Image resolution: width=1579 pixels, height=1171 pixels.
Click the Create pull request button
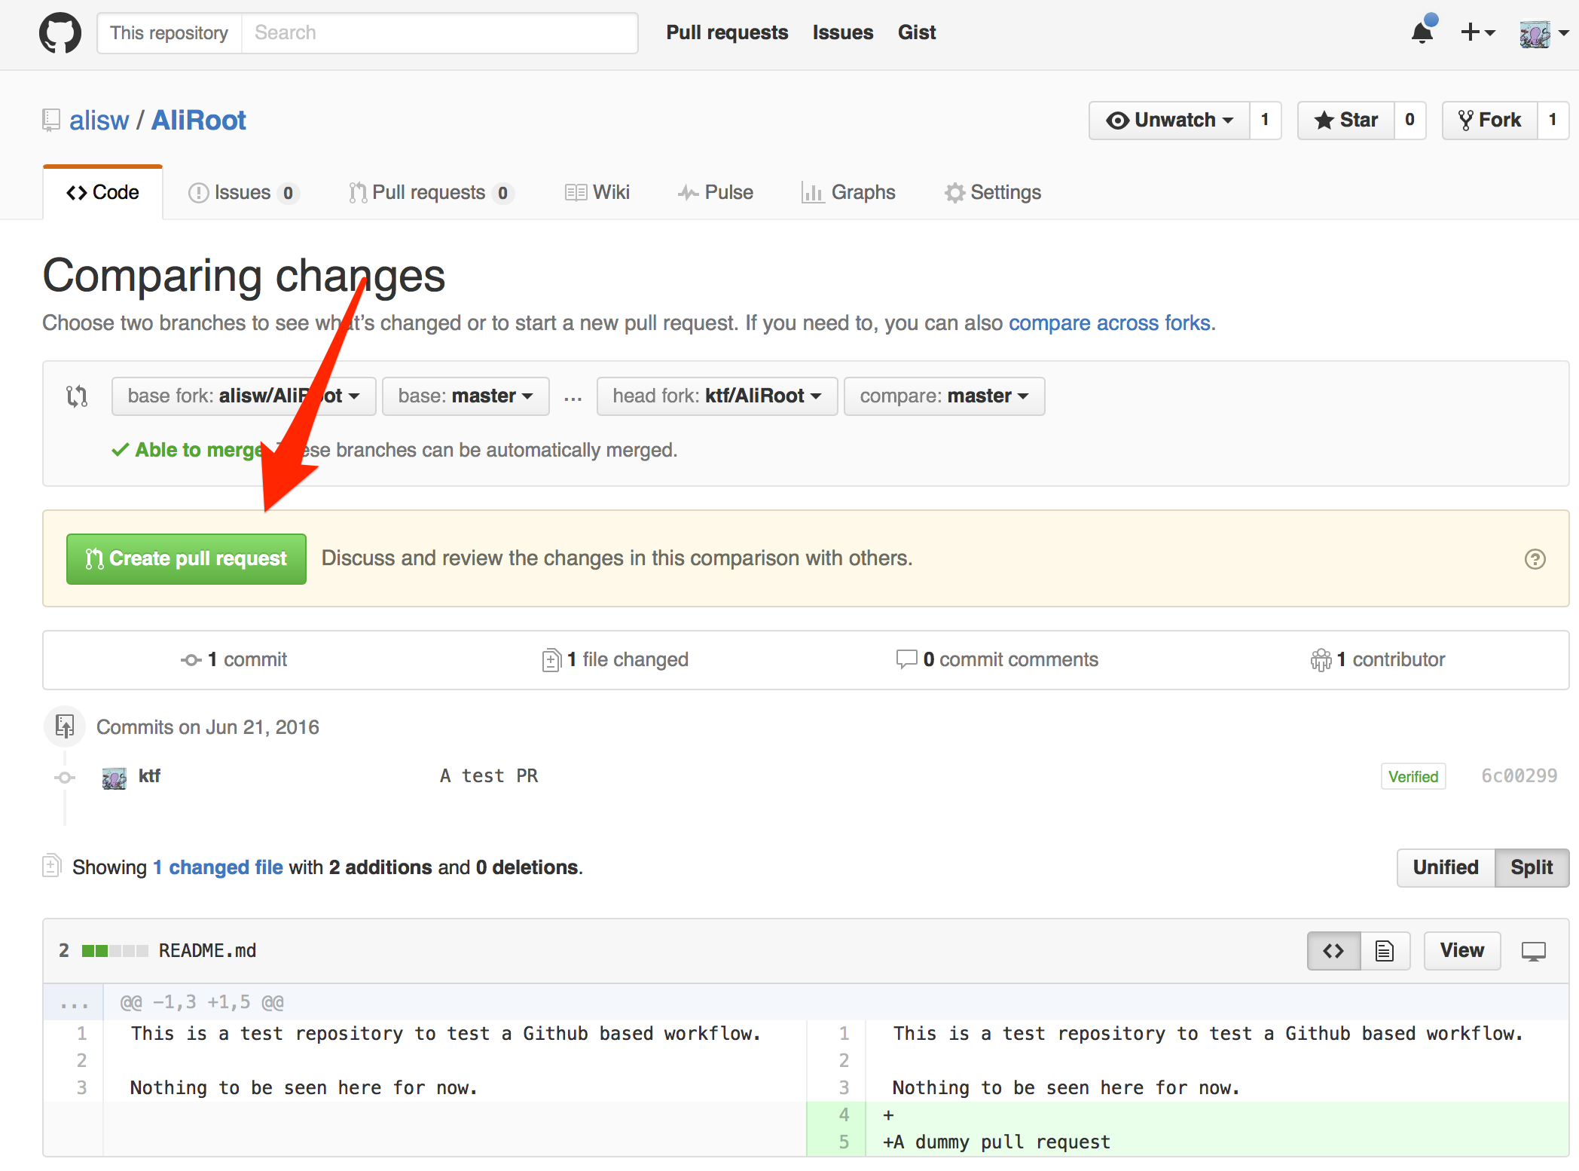click(x=186, y=559)
